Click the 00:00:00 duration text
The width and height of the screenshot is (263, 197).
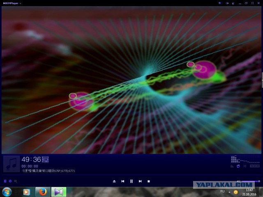click(30, 166)
